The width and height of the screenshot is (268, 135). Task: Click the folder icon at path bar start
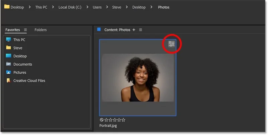(x=7, y=7)
